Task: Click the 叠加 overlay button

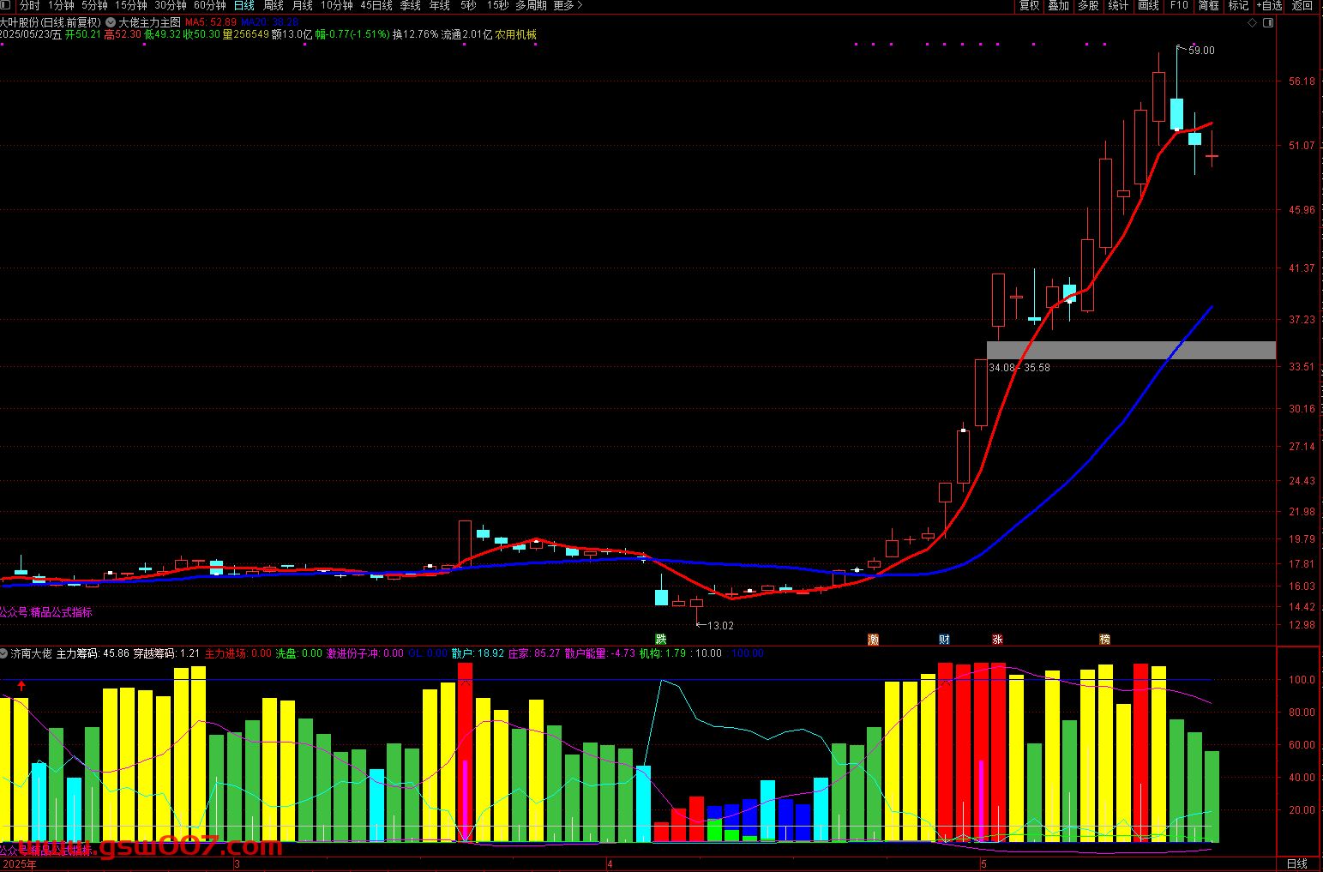Action: (1059, 5)
